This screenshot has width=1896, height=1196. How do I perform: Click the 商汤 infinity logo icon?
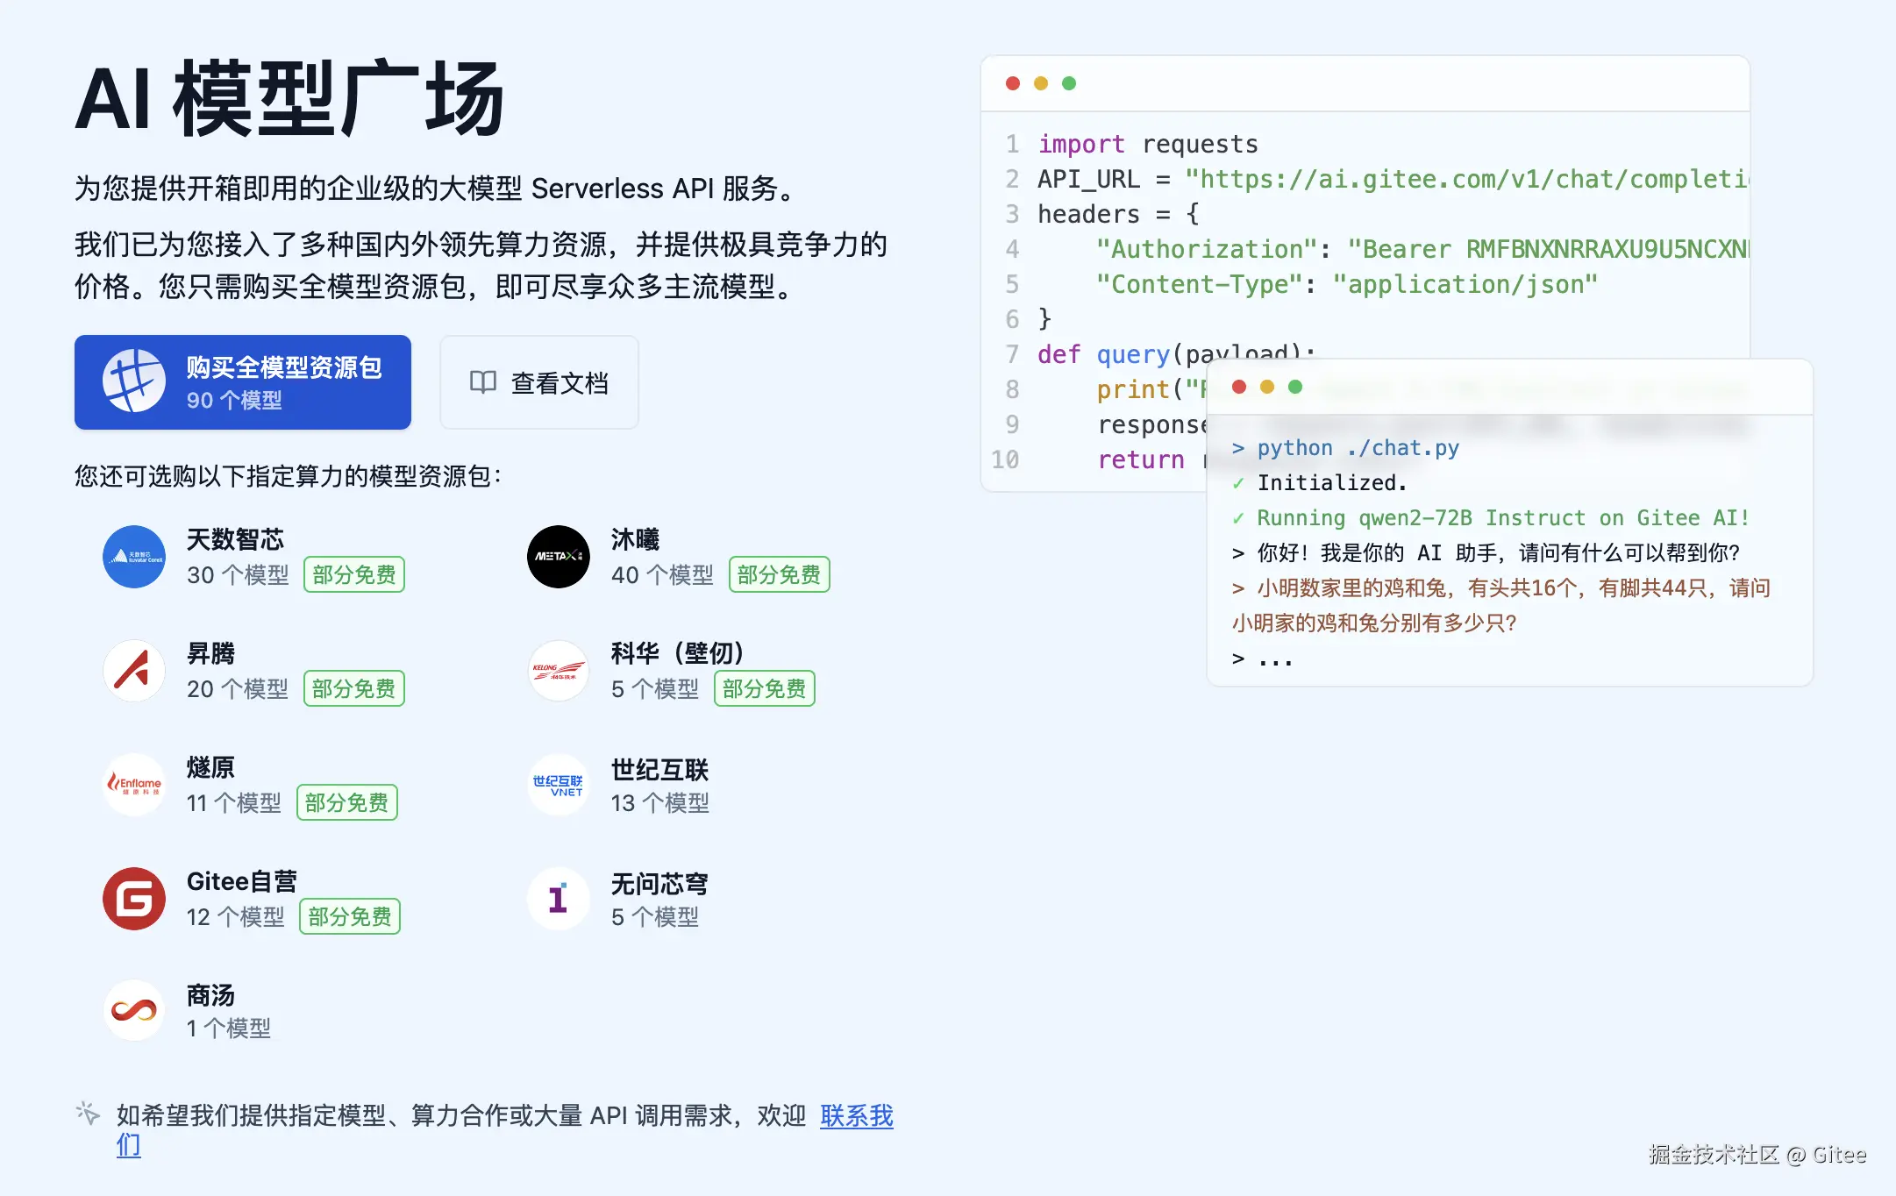pos(134,1011)
